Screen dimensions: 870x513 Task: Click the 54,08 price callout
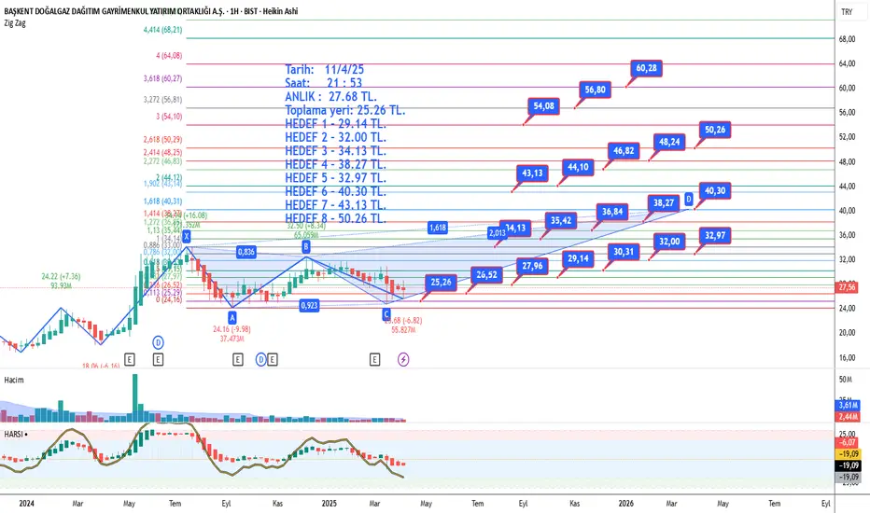(543, 106)
